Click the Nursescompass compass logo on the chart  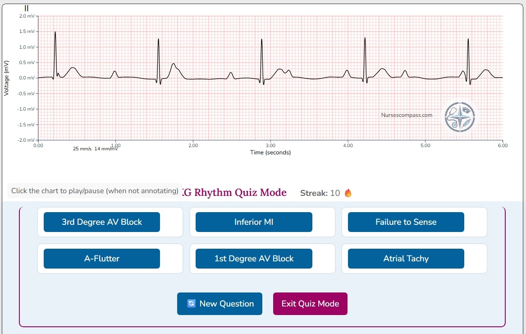coord(460,116)
